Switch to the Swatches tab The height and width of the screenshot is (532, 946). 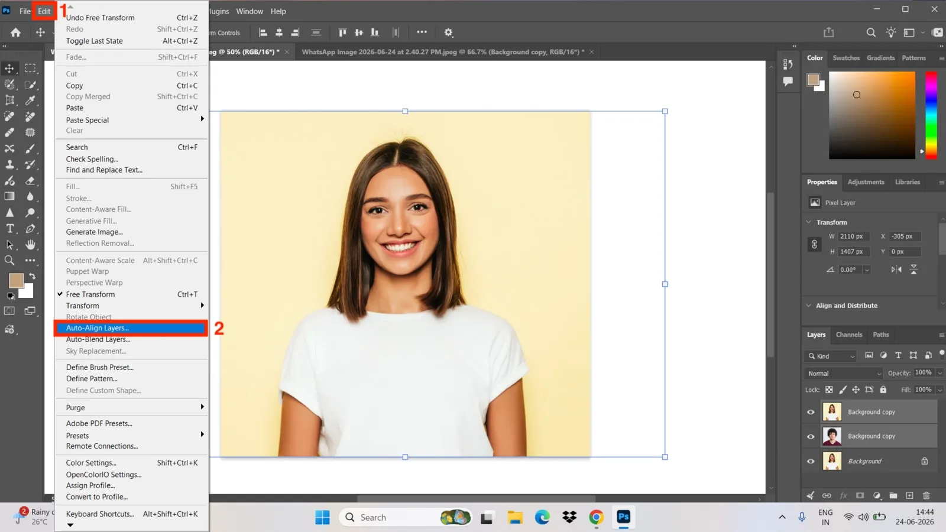click(846, 58)
